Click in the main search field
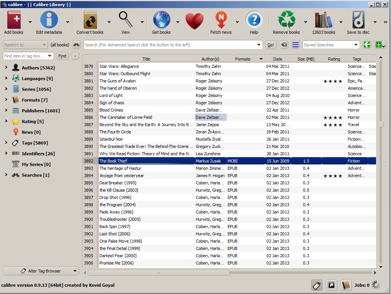This screenshot has width=391, height=294. click(170, 45)
